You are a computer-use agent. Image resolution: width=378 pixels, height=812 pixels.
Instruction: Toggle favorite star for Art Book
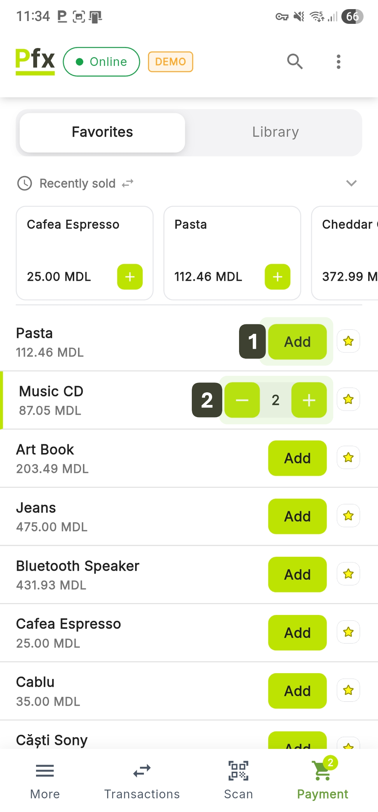coord(348,458)
